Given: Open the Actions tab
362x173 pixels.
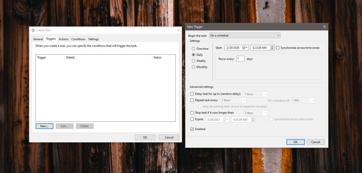Looking at the screenshot, I should click(64, 39).
